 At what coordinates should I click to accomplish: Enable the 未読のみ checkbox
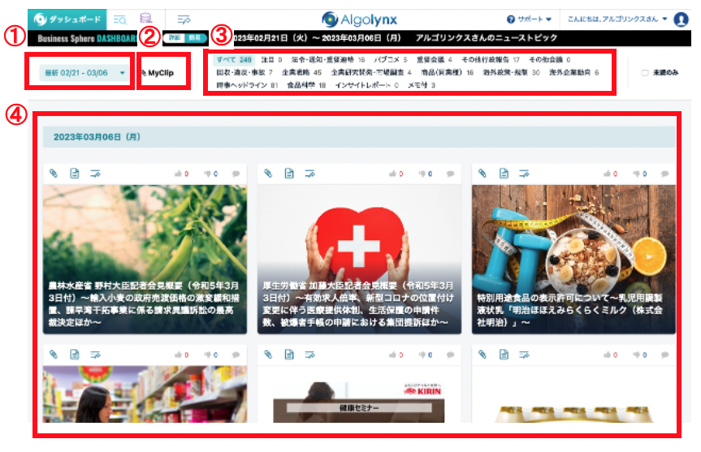pyautogui.click(x=645, y=72)
